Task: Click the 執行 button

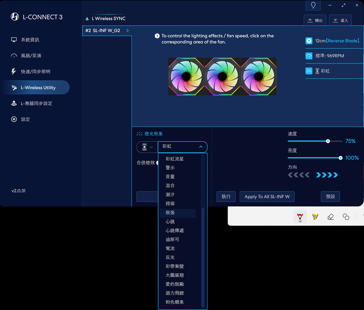Action: click(x=226, y=197)
